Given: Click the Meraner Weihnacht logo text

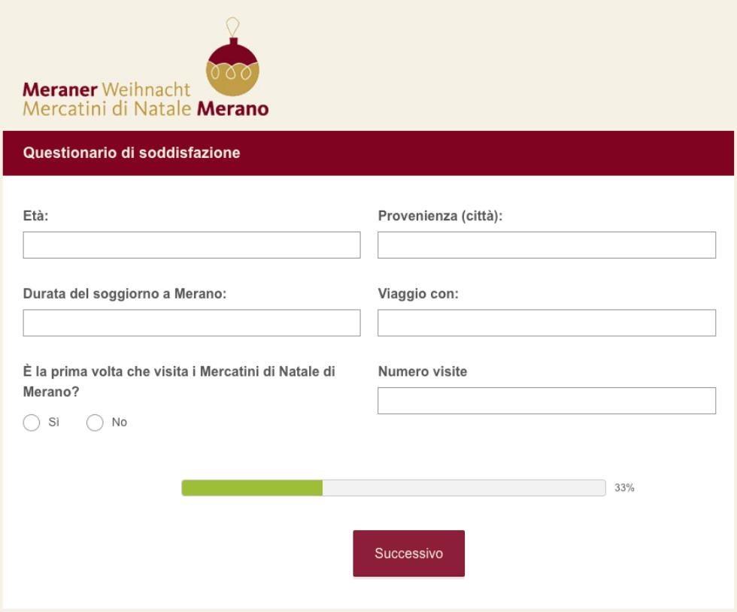Looking at the screenshot, I should tap(107, 89).
